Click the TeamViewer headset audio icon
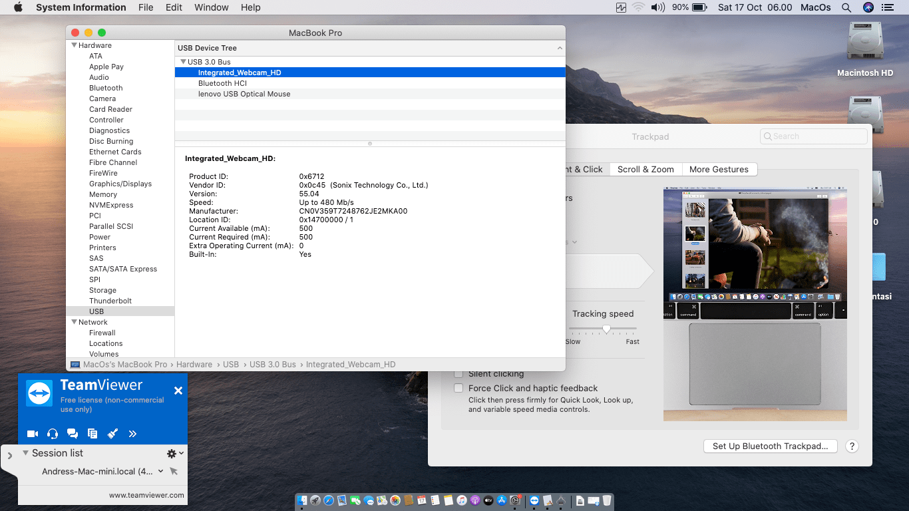Image resolution: width=909 pixels, height=511 pixels. pyautogui.click(x=53, y=434)
